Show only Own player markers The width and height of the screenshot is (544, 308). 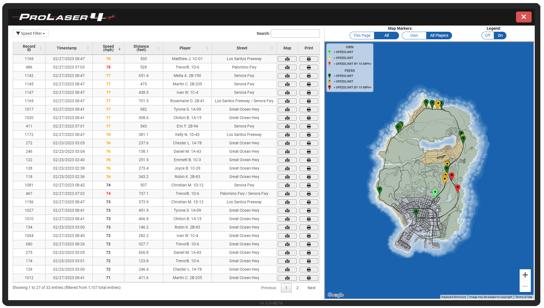click(414, 35)
